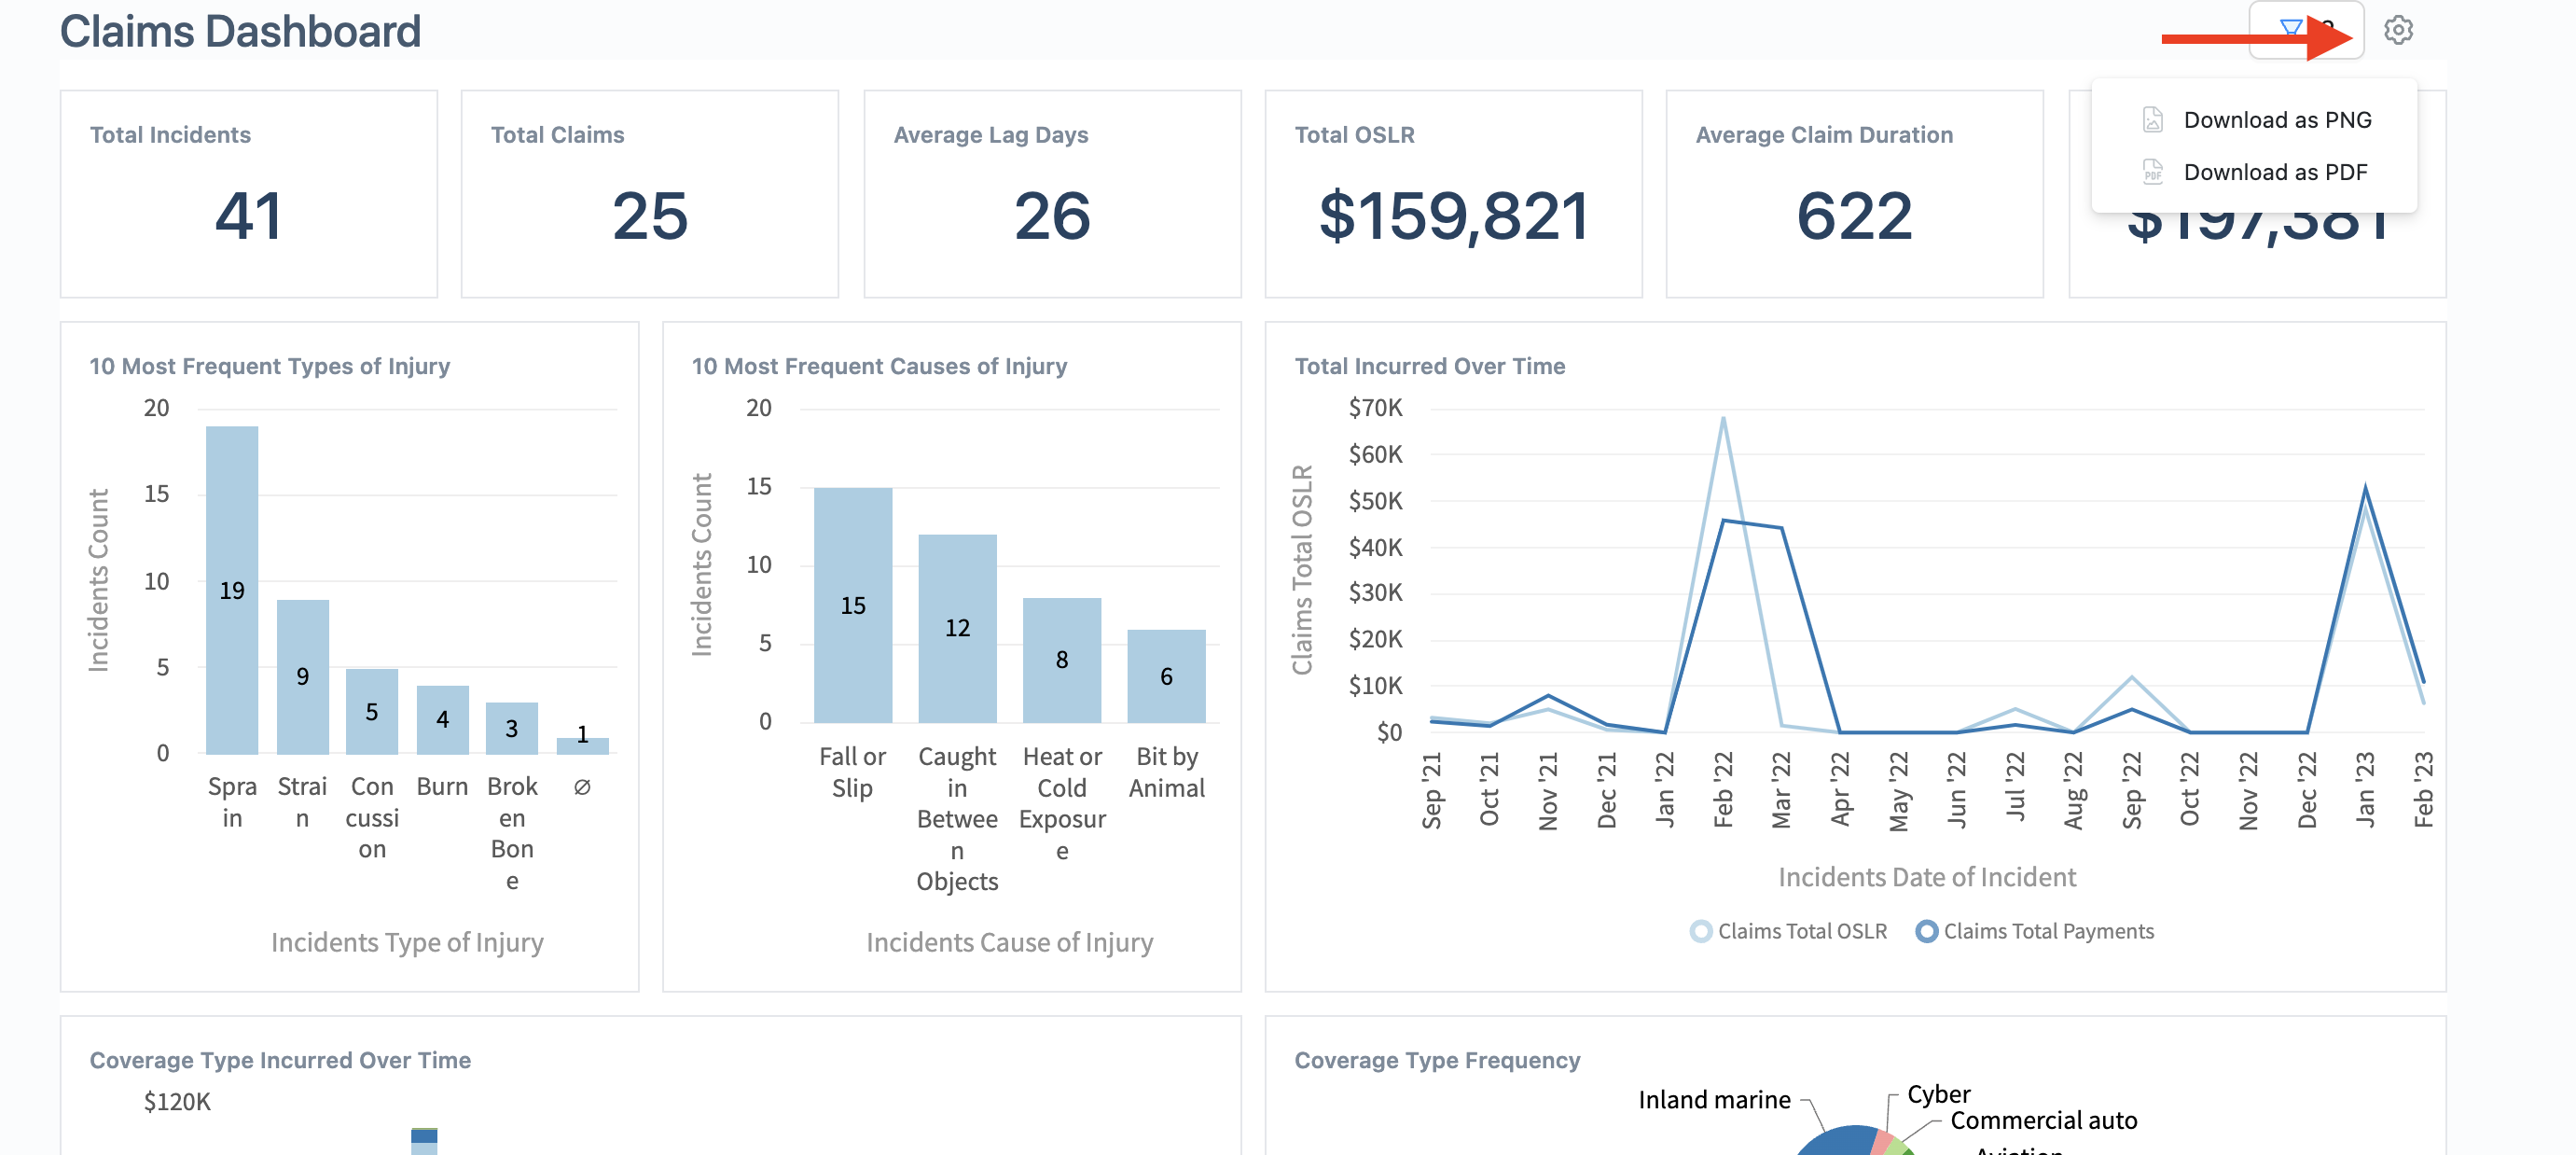The width and height of the screenshot is (2576, 1155).
Task: Click the Incidents Type of Injury axis title
Action: (407, 942)
